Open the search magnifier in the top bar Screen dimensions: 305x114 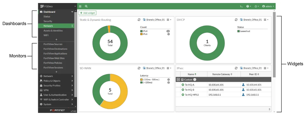[x=86, y=6]
